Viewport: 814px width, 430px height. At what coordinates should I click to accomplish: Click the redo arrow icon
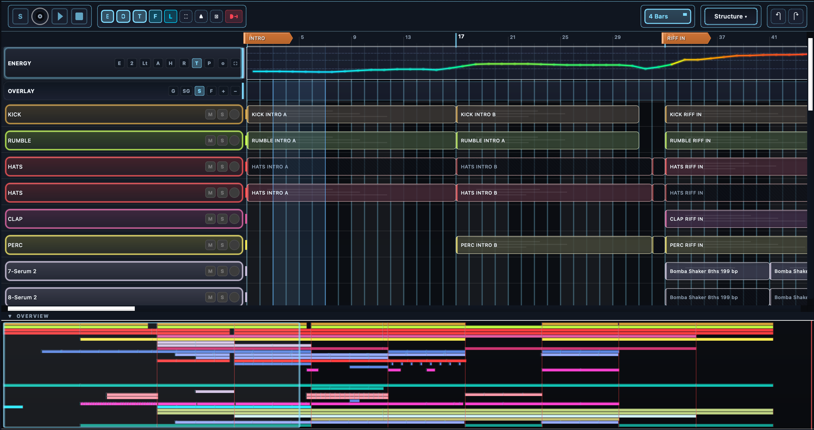[796, 16]
